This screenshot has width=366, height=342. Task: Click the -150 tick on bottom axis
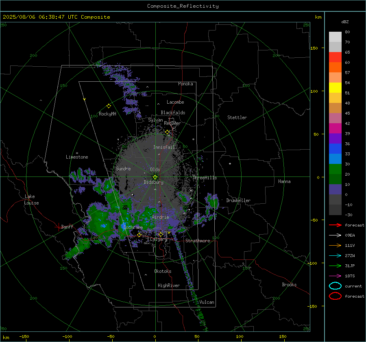pos(24,336)
